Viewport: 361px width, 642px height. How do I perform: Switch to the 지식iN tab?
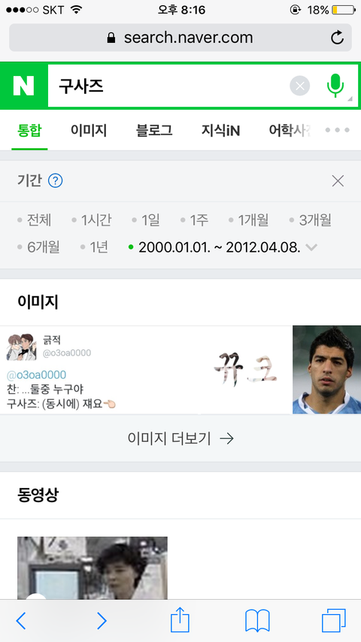tap(220, 131)
